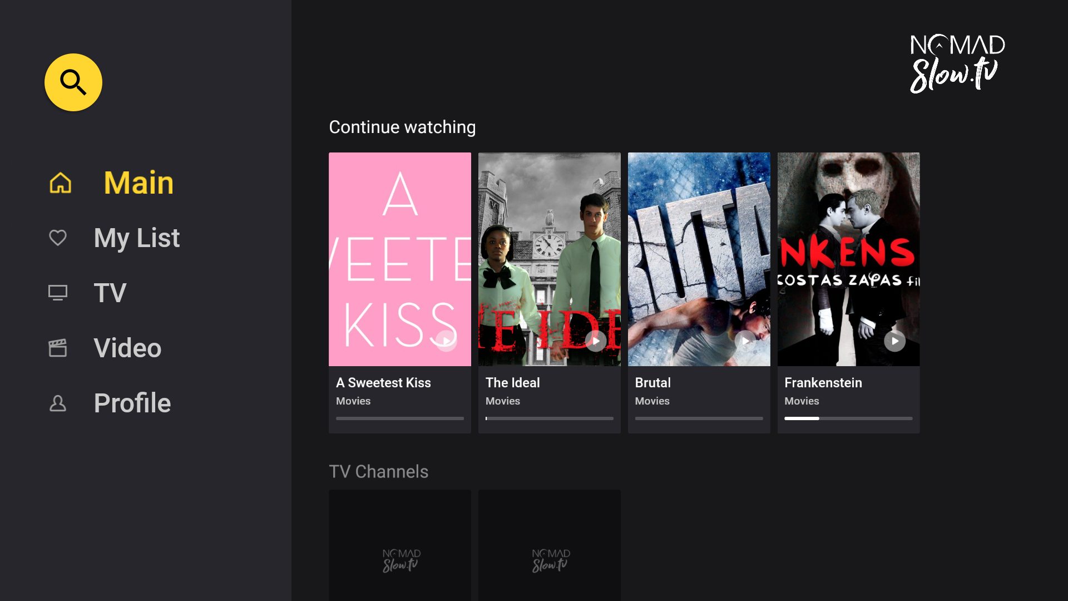
Task: Open the Brutal movie title
Action: click(x=652, y=383)
